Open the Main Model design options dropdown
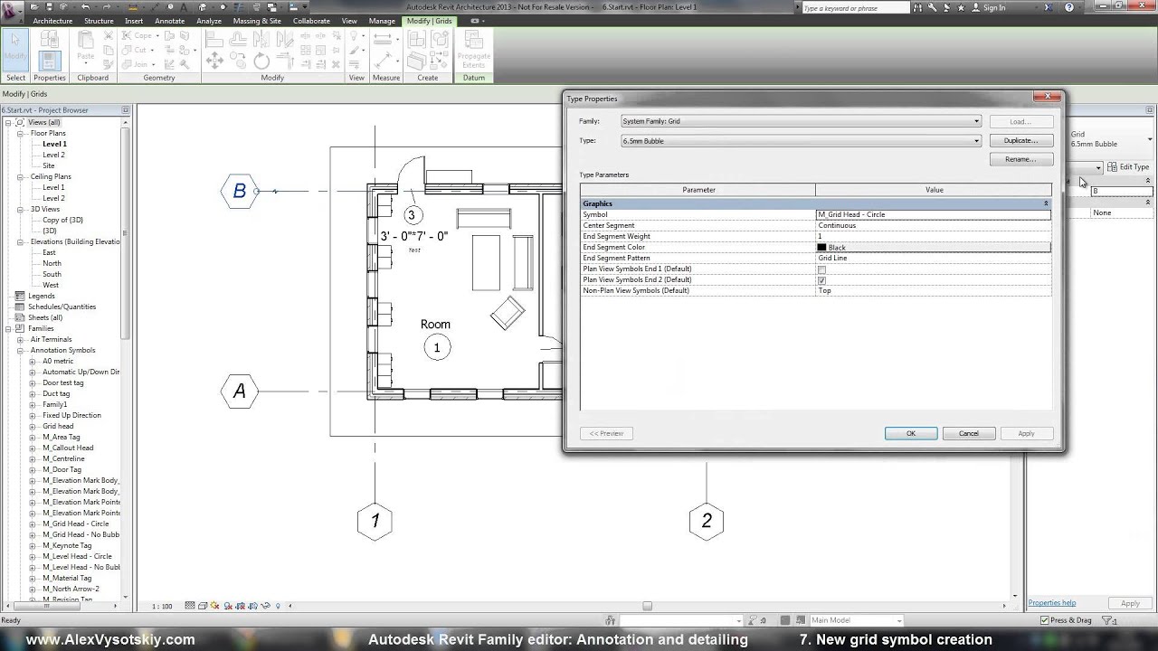The height and width of the screenshot is (651, 1158). click(898, 620)
